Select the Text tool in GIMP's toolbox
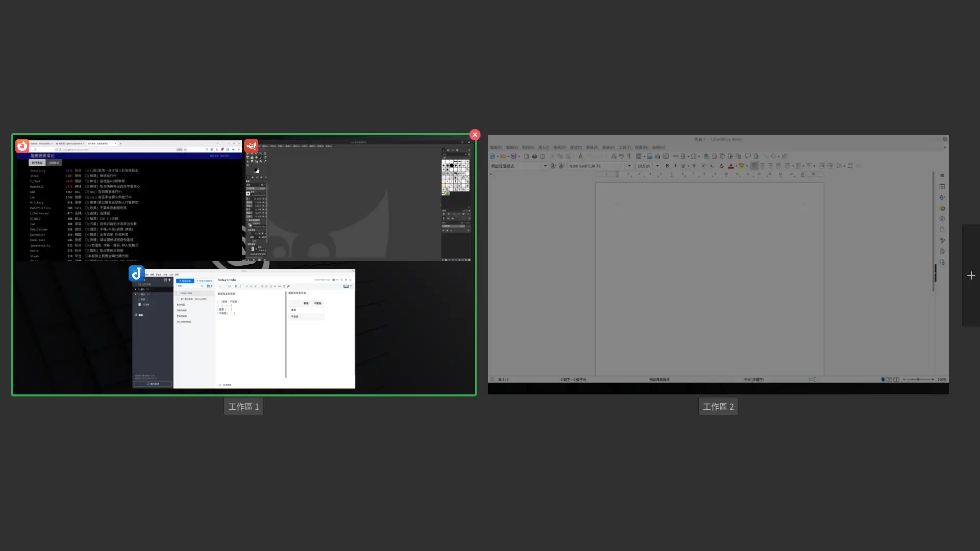 (x=260, y=161)
